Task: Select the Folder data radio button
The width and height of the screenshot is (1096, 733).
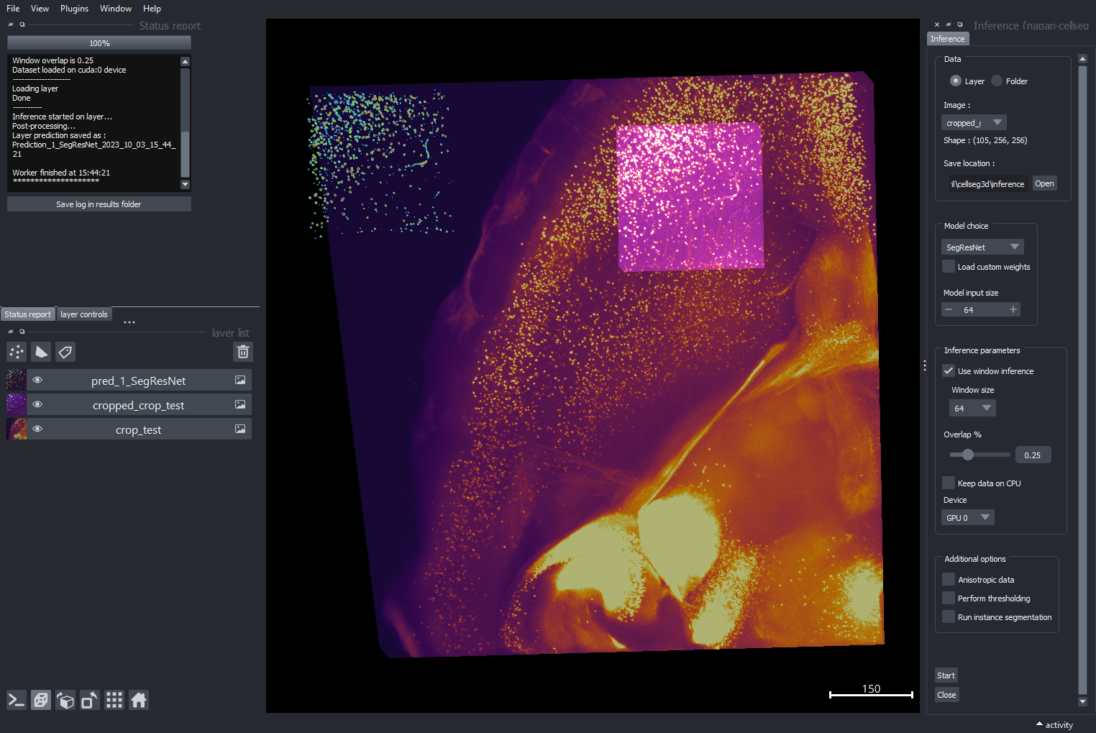Action: point(997,81)
